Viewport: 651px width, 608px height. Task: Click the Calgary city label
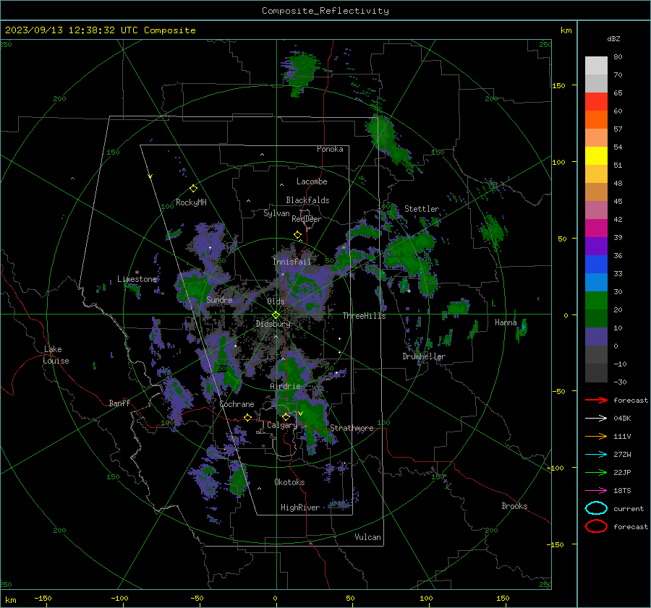(x=282, y=425)
